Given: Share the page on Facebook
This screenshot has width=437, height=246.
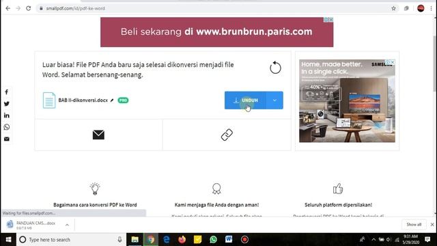Looking at the screenshot, I should tap(7, 92).
